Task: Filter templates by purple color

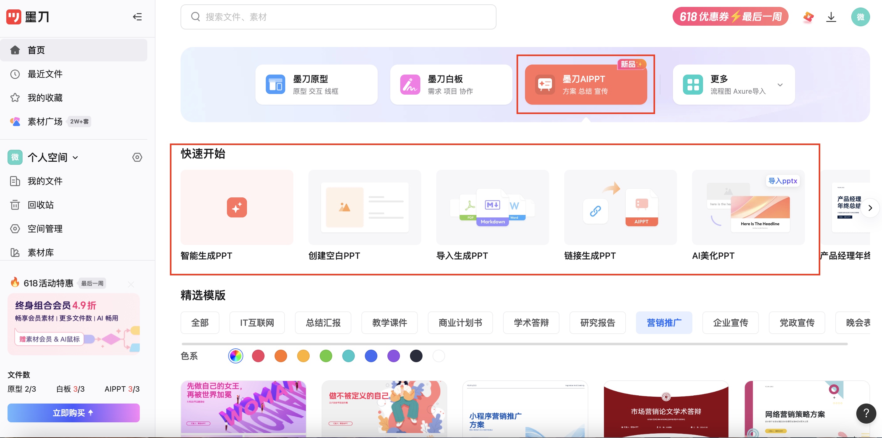Action: (x=394, y=356)
